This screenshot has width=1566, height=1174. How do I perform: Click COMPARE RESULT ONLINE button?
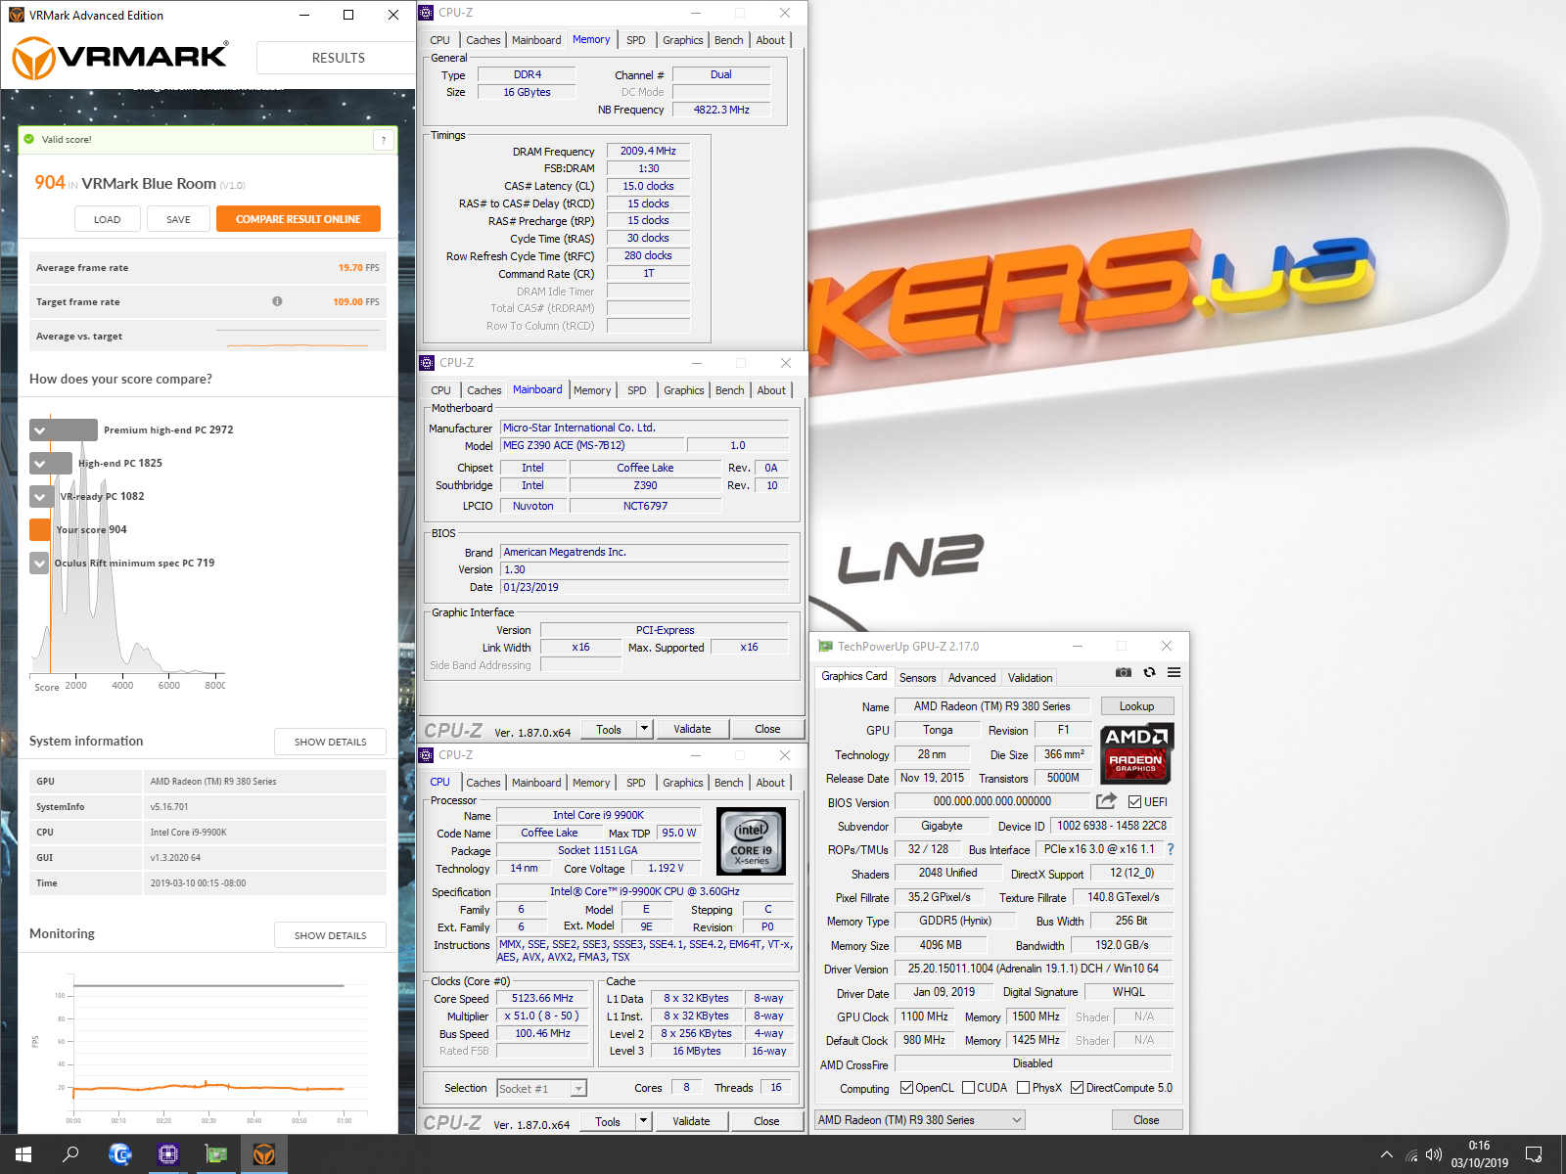299,219
